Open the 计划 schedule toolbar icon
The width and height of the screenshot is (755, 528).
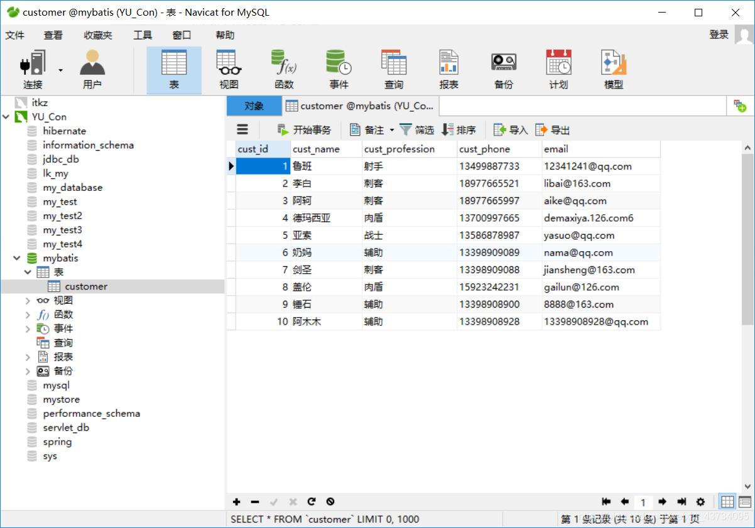[558, 70]
